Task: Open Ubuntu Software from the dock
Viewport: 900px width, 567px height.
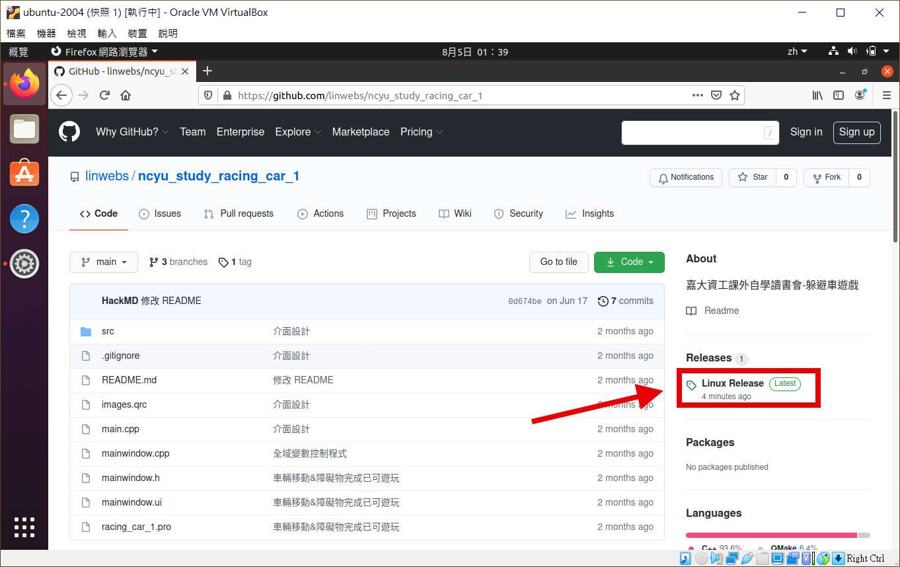Action: point(24,174)
